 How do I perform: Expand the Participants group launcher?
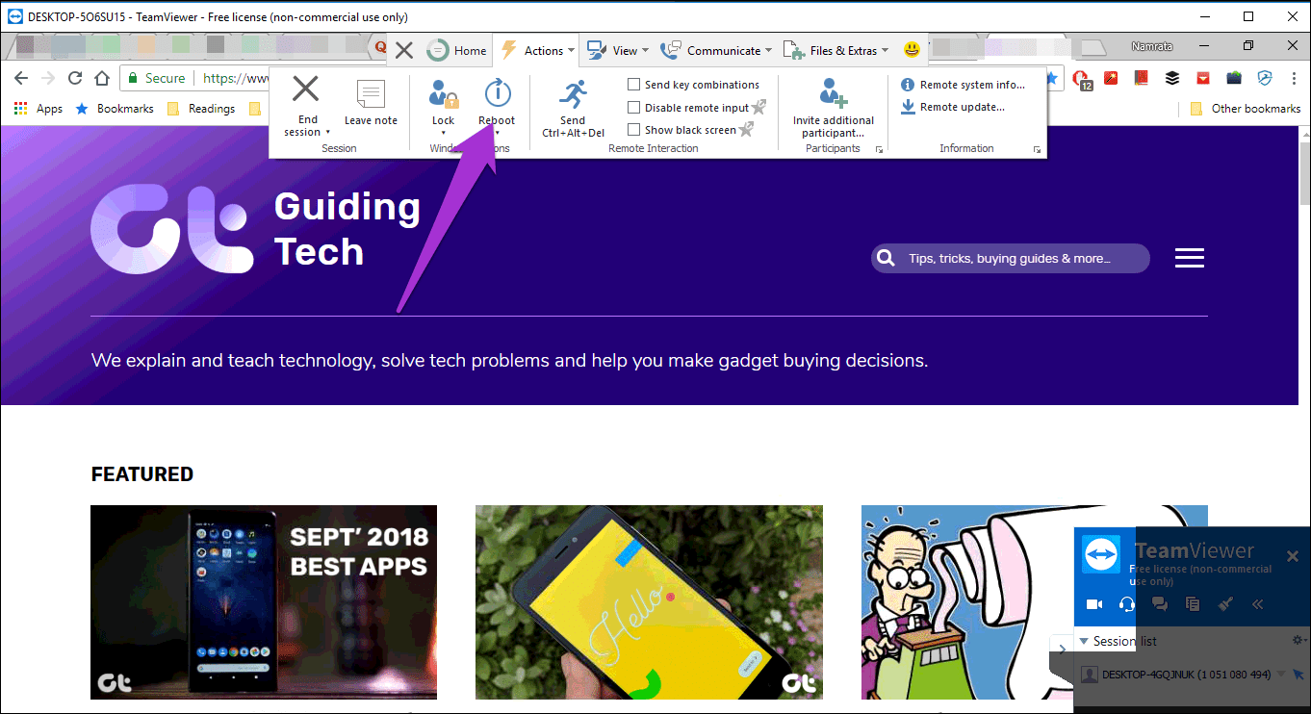879,150
